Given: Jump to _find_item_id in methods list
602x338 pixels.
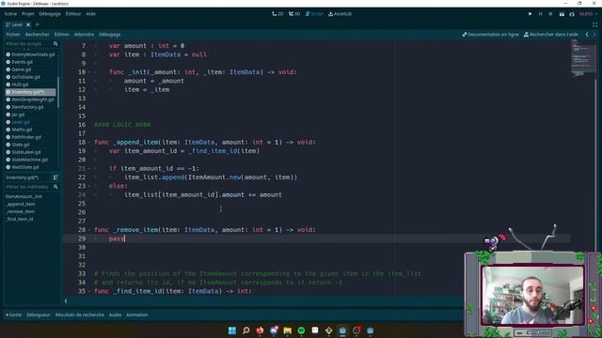Looking at the screenshot, I should 20,219.
